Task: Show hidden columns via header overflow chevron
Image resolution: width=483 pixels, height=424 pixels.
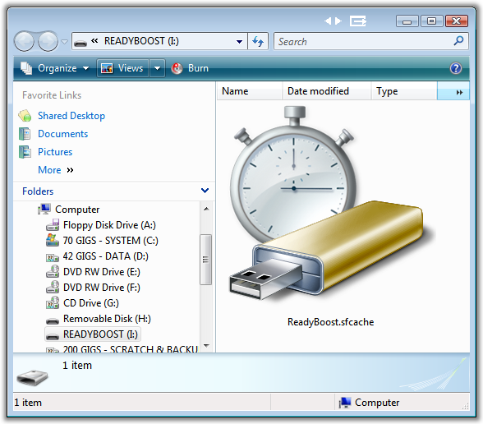Action: (x=459, y=92)
